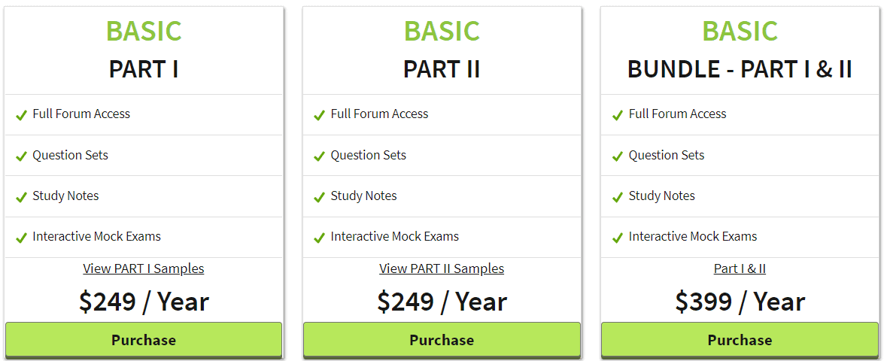Click checkmark beside Study Notes in Bundle

pos(618,198)
